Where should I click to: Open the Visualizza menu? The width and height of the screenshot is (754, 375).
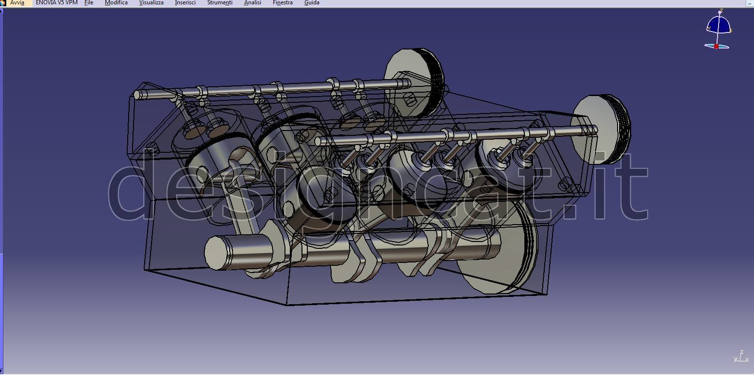151,3
